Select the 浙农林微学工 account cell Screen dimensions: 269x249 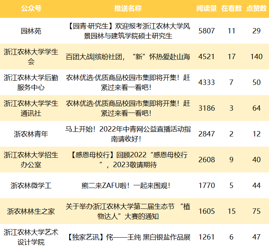pyautogui.click(x=31, y=185)
